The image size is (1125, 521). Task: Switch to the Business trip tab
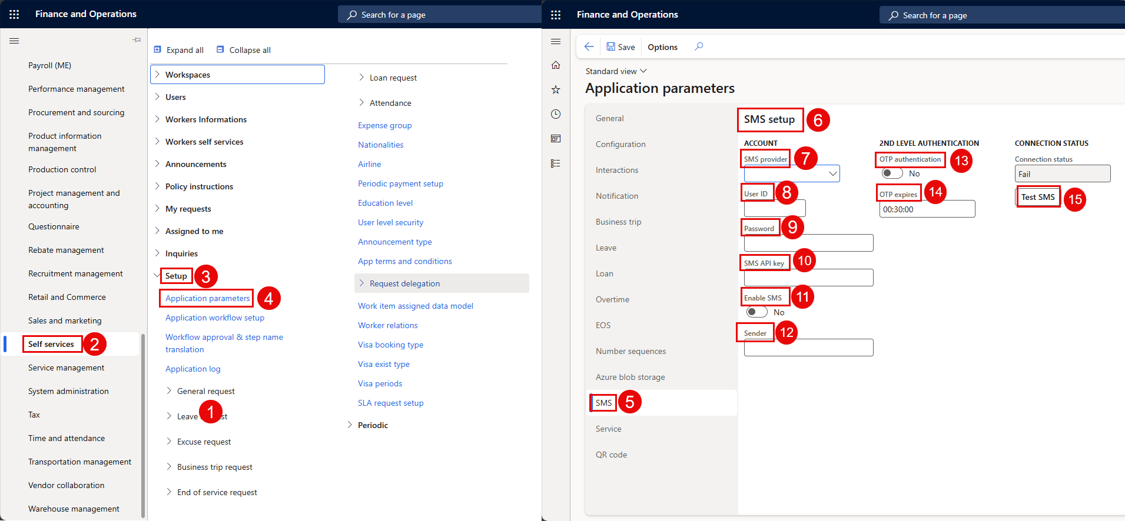[x=618, y=222]
